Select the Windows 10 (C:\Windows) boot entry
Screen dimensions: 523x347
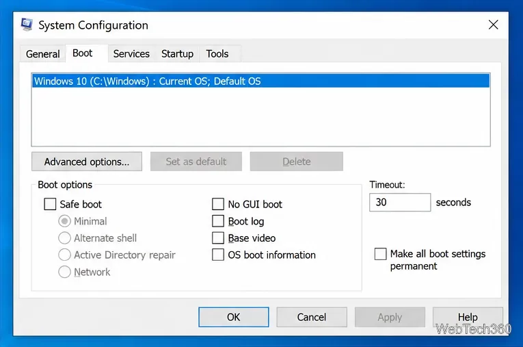tap(261, 81)
